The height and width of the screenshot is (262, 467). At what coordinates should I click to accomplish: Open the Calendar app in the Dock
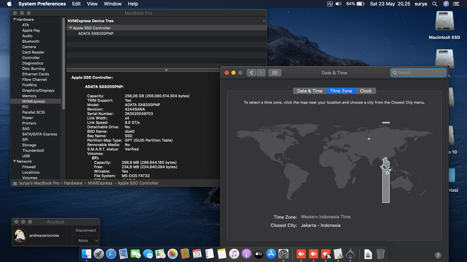pos(197,253)
